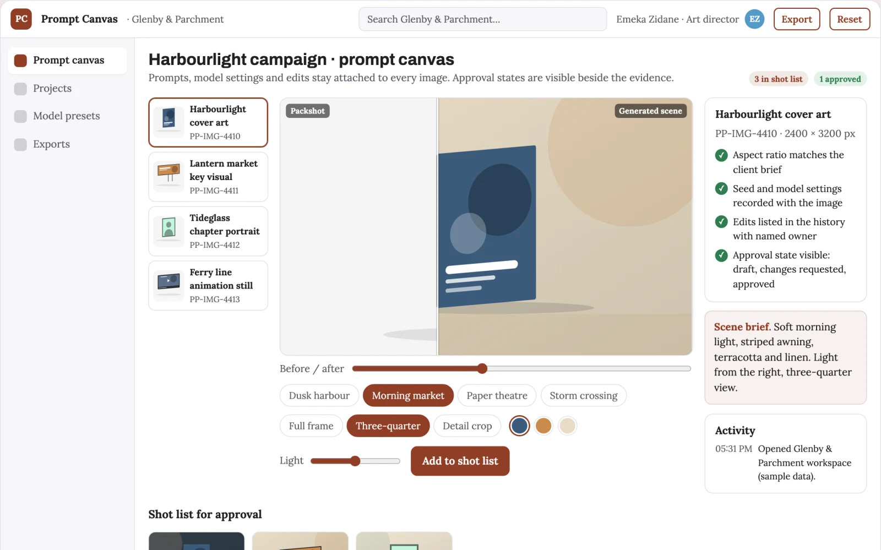Click the green check beside Aspect ratio
Image resolution: width=881 pixels, height=550 pixels.
pyautogui.click(x=721, y=155)
